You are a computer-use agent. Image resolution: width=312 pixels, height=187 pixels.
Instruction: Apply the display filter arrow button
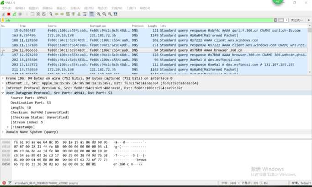point(281,20)
